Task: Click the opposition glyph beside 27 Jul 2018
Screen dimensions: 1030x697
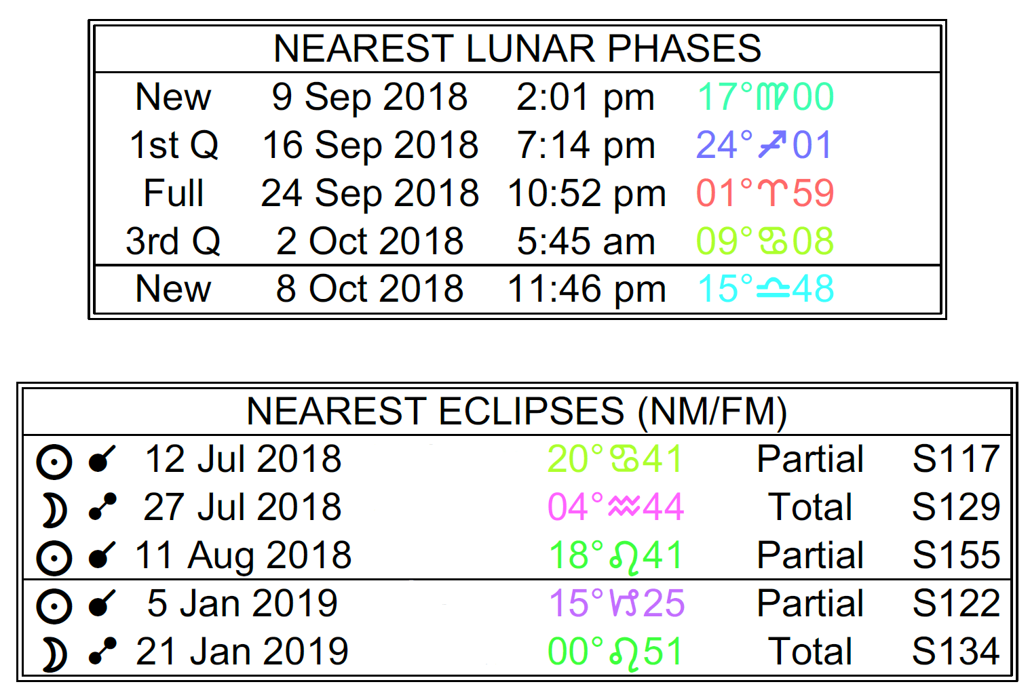Action: point(102,508)
